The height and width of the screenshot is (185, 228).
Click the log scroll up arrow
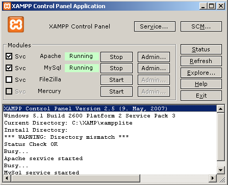221,109
